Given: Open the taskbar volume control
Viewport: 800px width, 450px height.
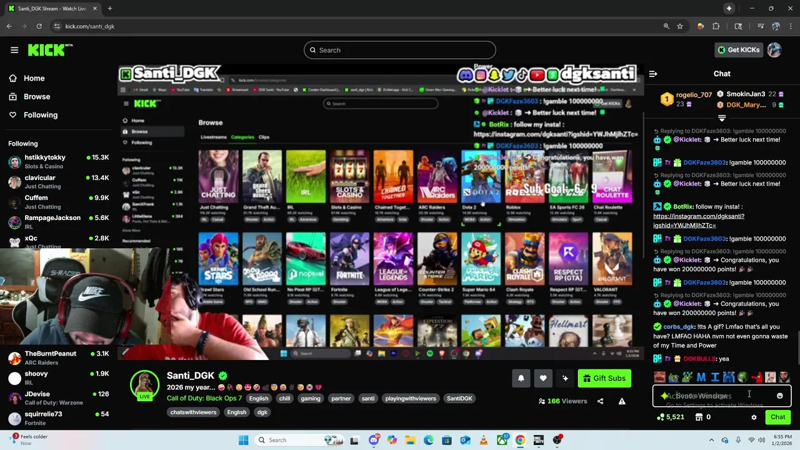Looking at the screenshot, I should click(x=761, y=440).
